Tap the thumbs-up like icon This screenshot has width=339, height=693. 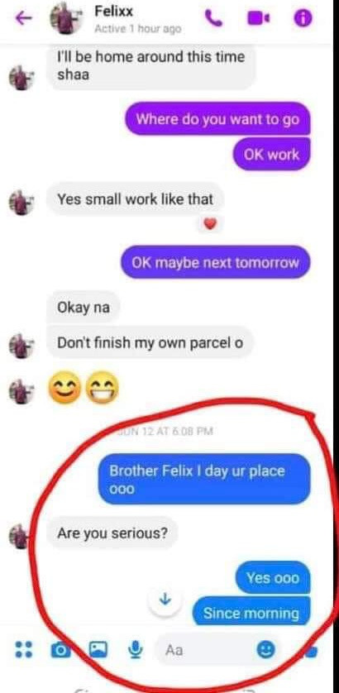click(x=311, y=651)
